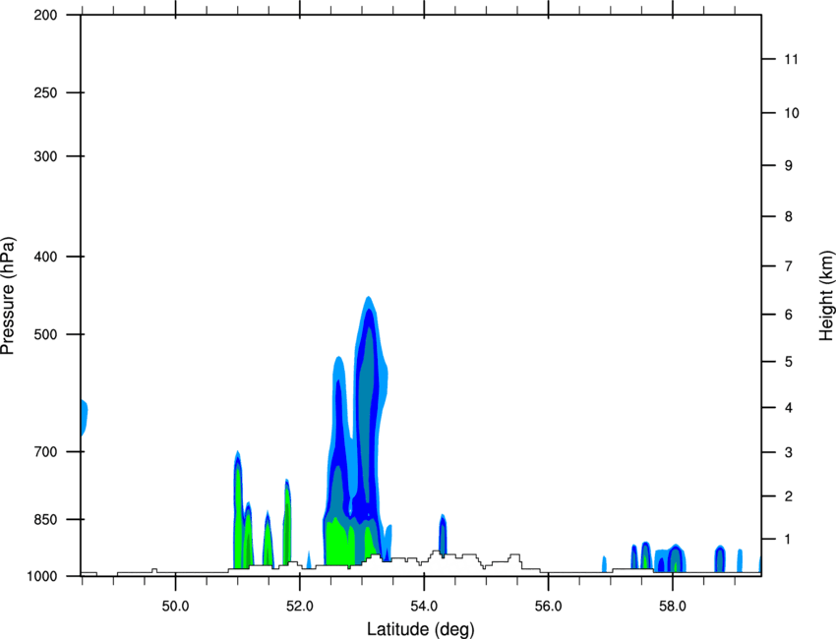Click the 200 pressure tick label

tap(45, 16)
